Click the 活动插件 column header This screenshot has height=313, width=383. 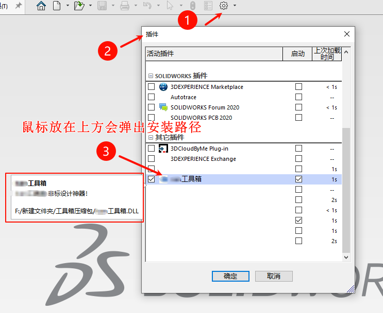(x=213, y=53)
